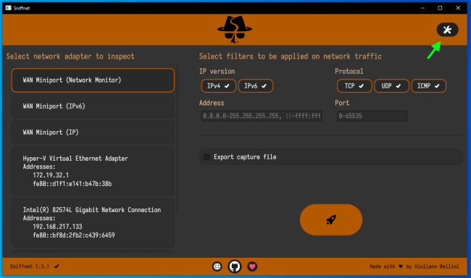Open the website globe icon
Image resolution: width=471 pixels, height=278 pixels.
(217, 266)
